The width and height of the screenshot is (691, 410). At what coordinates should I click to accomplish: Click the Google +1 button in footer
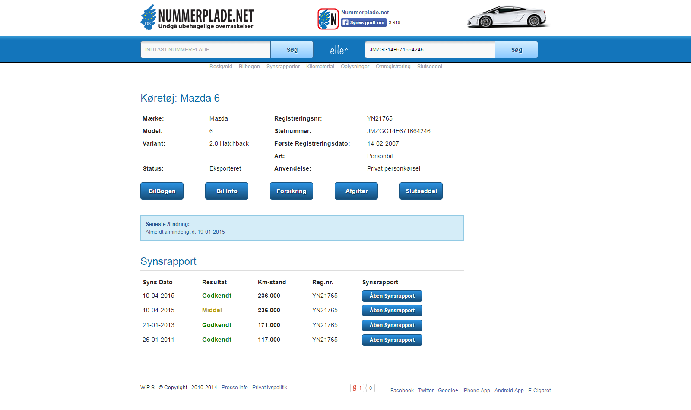(357, 388)
